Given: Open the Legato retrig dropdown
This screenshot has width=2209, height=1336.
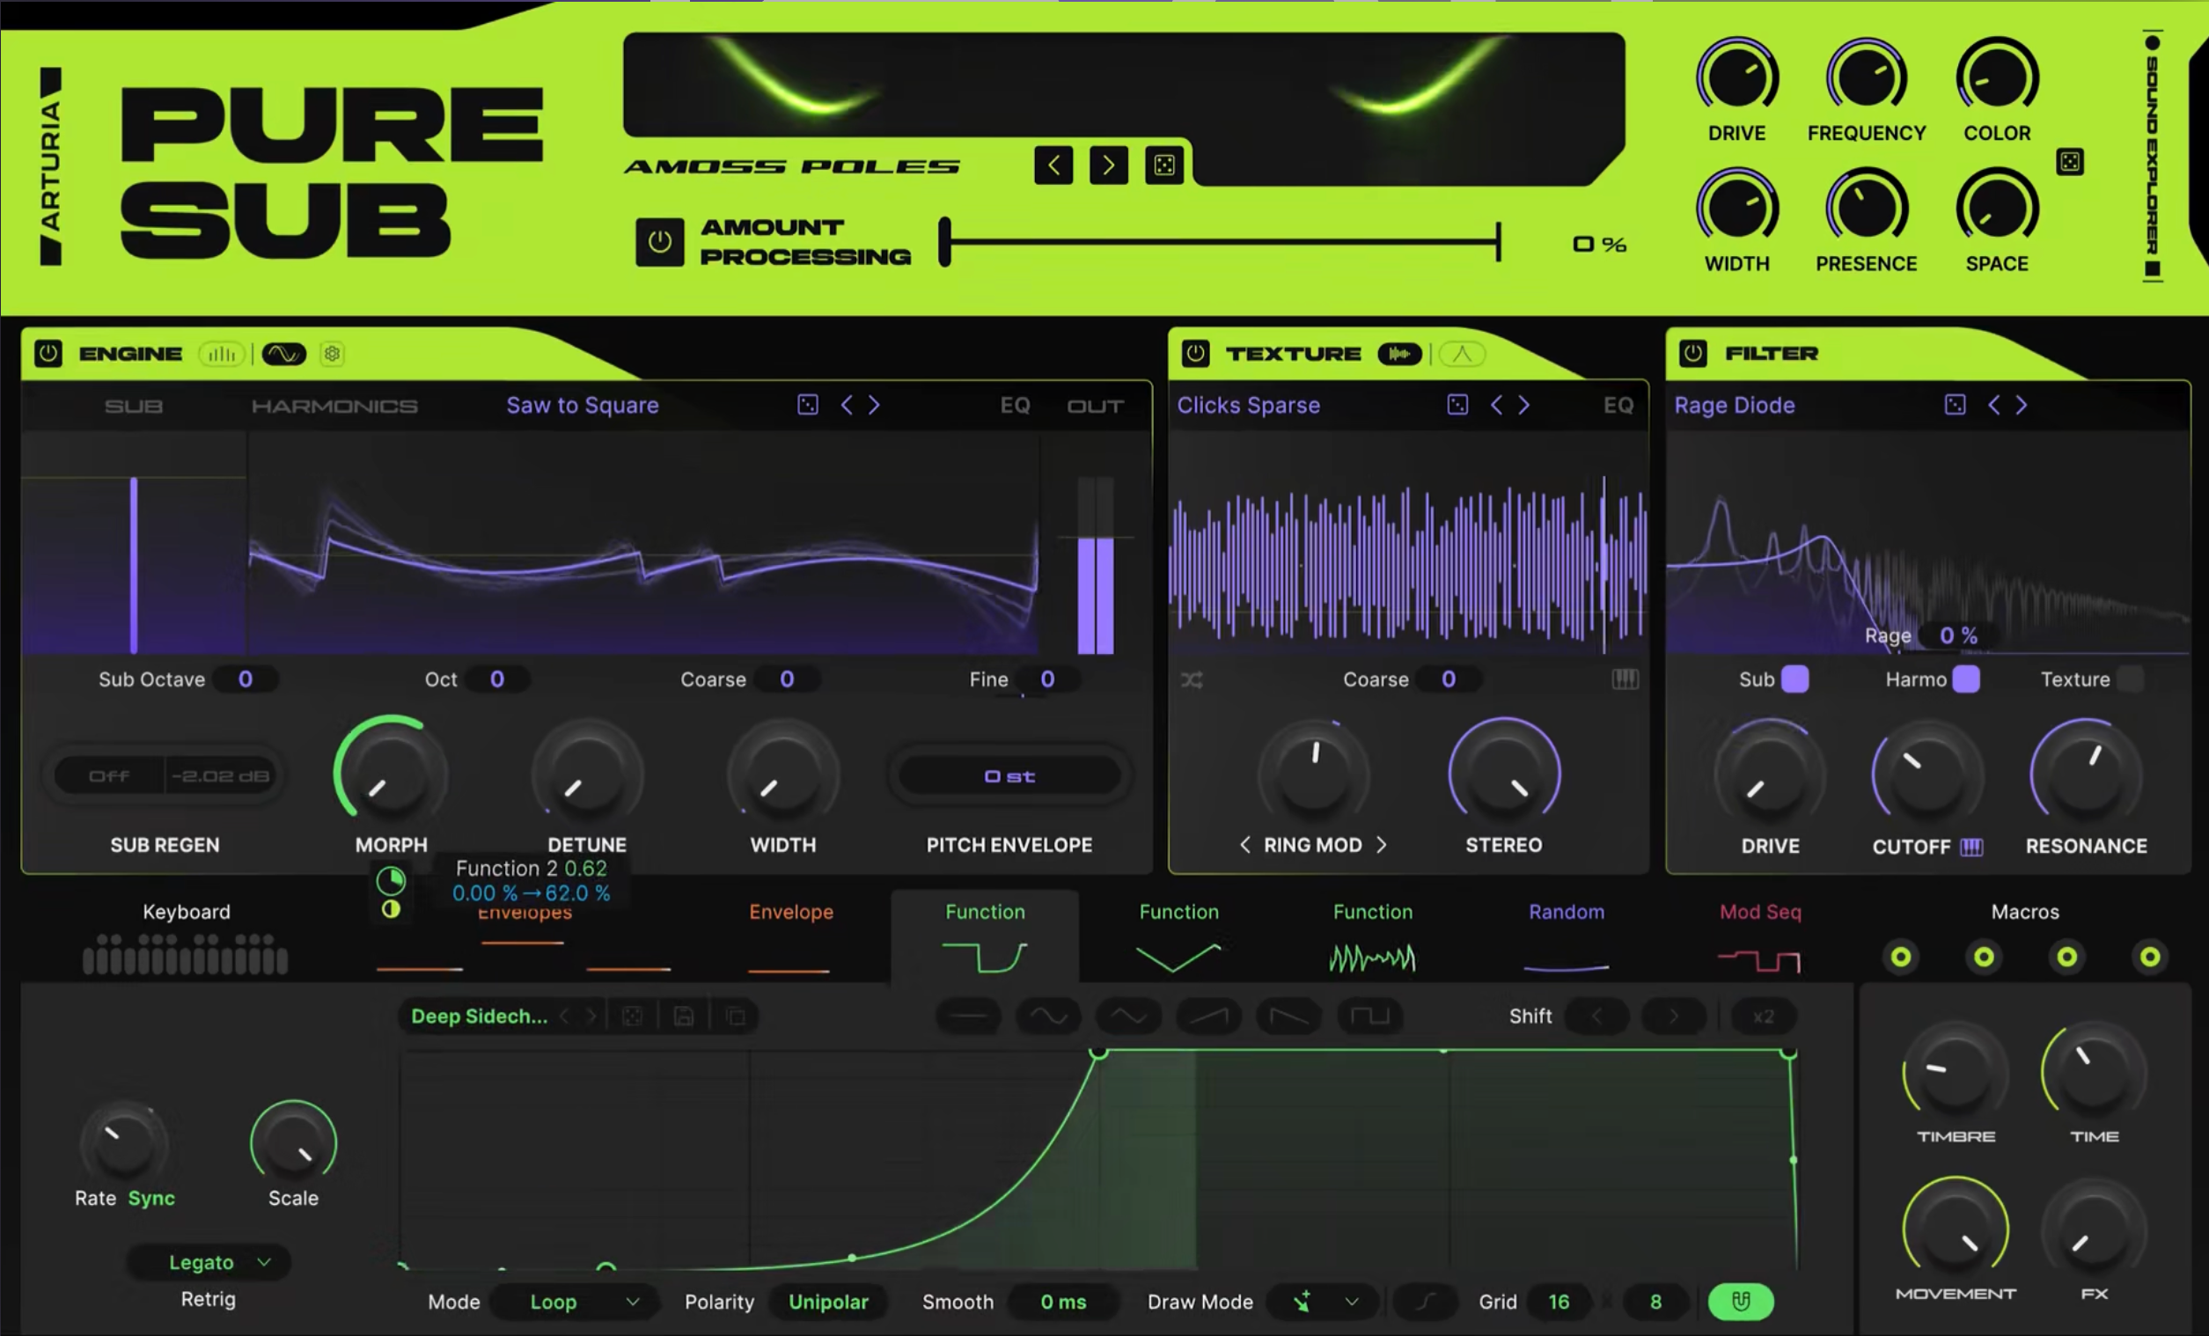Looking at the screenshot, I should [x=209, y=1262].
